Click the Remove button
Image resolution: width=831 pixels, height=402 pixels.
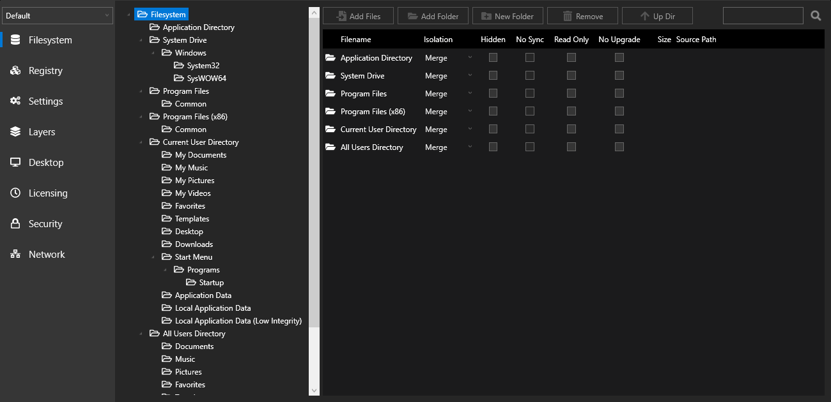[582, 16]
